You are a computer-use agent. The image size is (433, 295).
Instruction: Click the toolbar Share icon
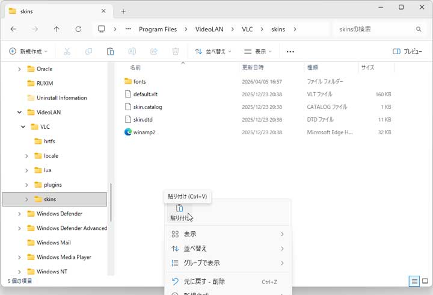point(153,51)
